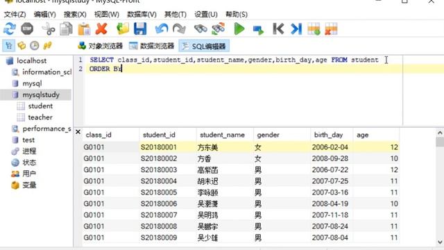444x250 pixels.
Task: Click the Replace binoculars icon
Action: [218, 29]
